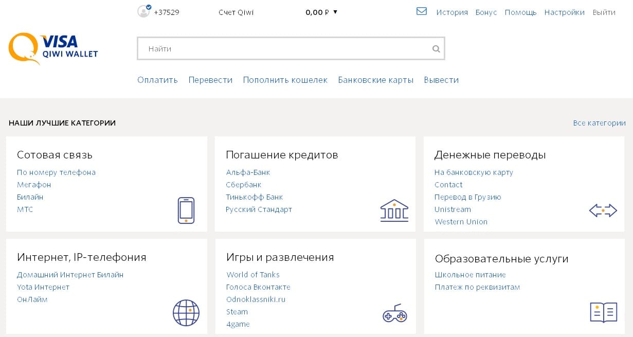633x337 pixels.
Task: Click the bank building icon in Погашение кредитов
Action: coord(394,210)
